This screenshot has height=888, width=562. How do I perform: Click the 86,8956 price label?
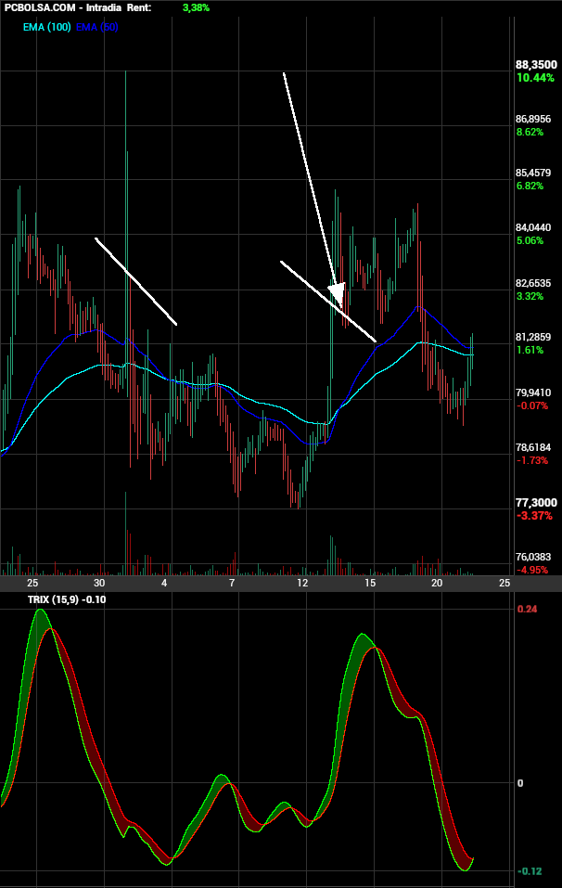(x=533, y=120)
